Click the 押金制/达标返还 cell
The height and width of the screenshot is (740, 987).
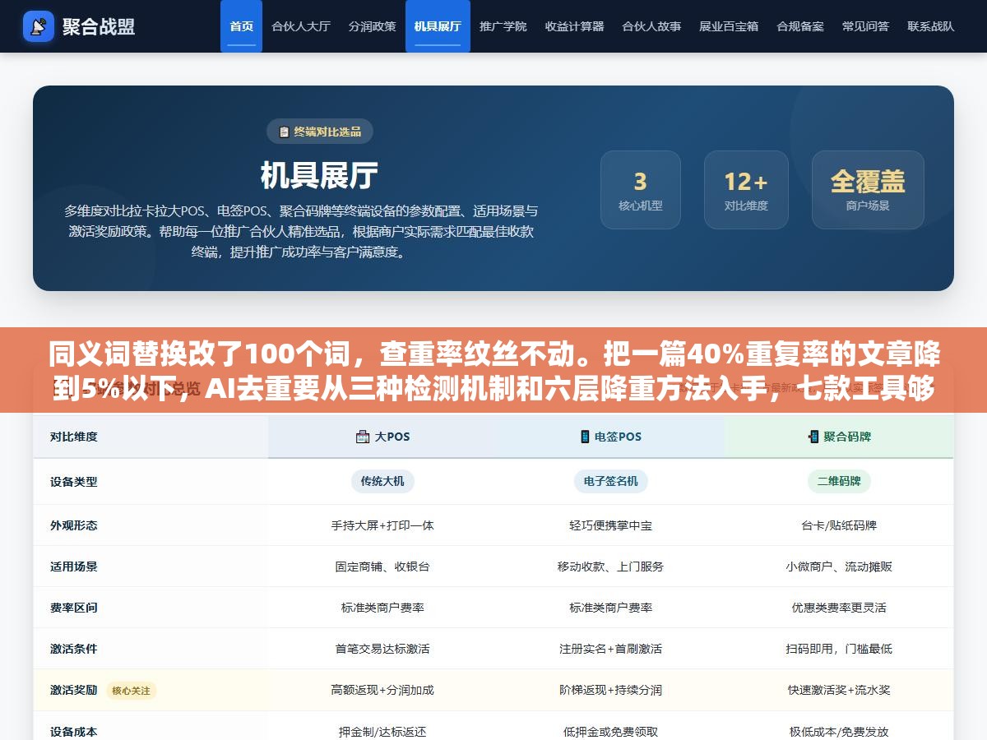tap(382, 731)
